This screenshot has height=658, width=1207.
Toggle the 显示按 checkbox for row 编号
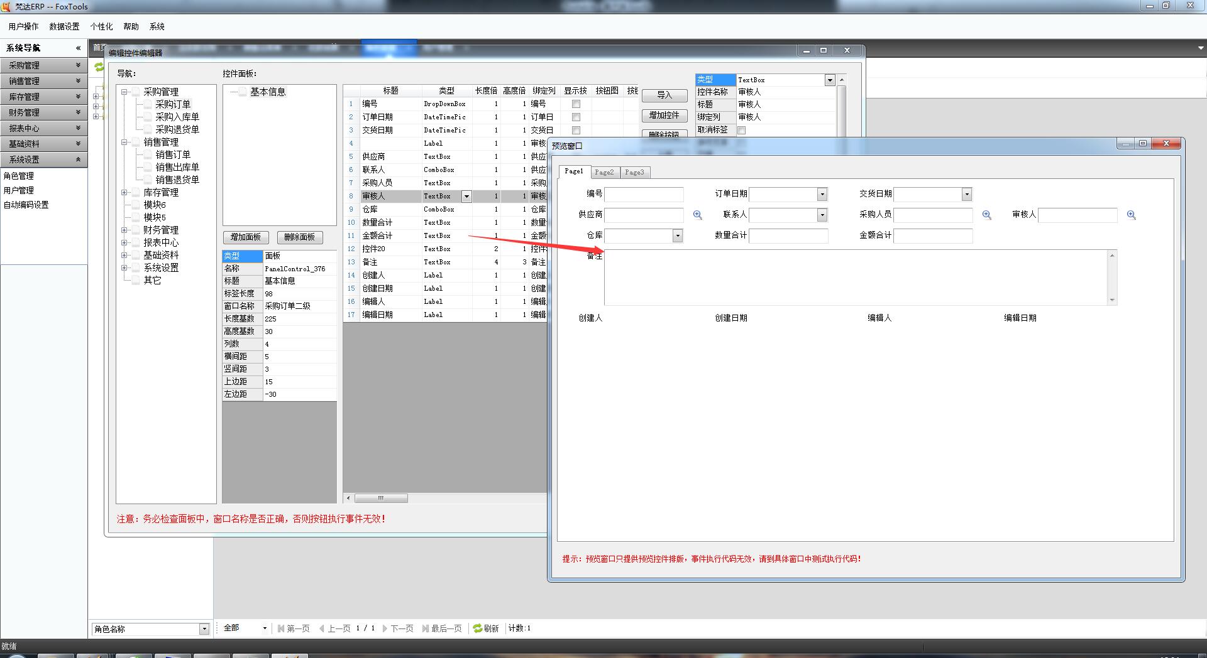[x=576, y=104]
